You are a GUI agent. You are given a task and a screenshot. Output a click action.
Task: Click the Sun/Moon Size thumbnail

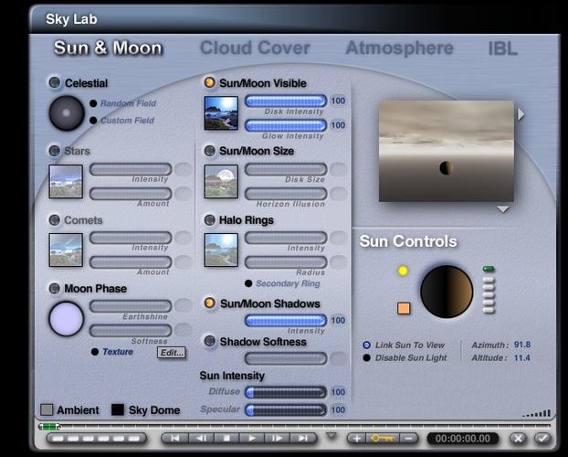point(221,181)
